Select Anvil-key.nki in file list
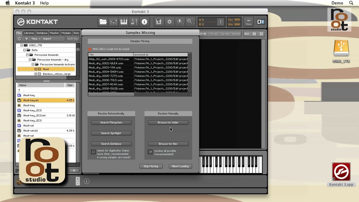Viewport: 359px width, 202px height. 46,100
